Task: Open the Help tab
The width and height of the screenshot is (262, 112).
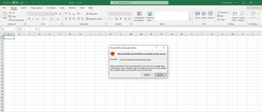Action: point(91,8)
